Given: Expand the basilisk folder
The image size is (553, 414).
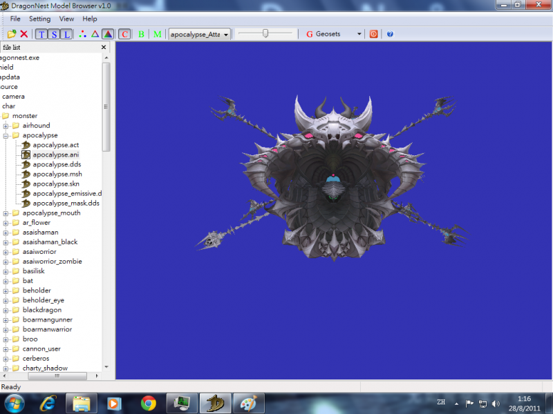Looking at the screenshot, I should click(6, 272).
